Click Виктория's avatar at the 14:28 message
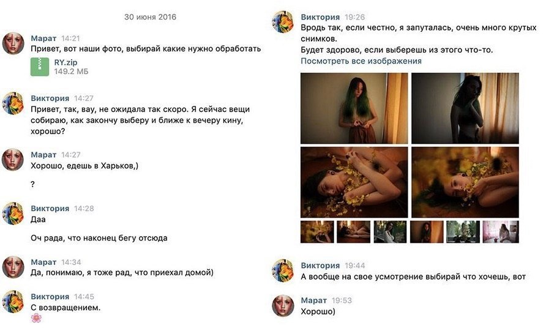This screenshot has width=546, height=334. pos(13,213)
